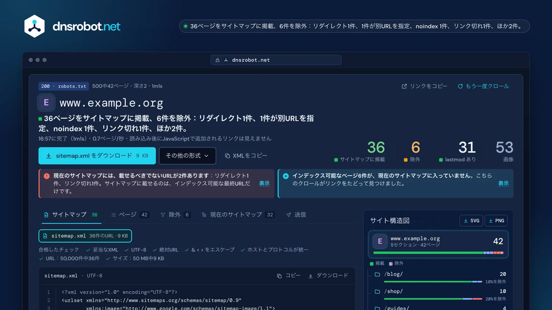Screen dimensions: 552x310
Task: Expand the /blog/ section row
Action: [x=441, y=277]
